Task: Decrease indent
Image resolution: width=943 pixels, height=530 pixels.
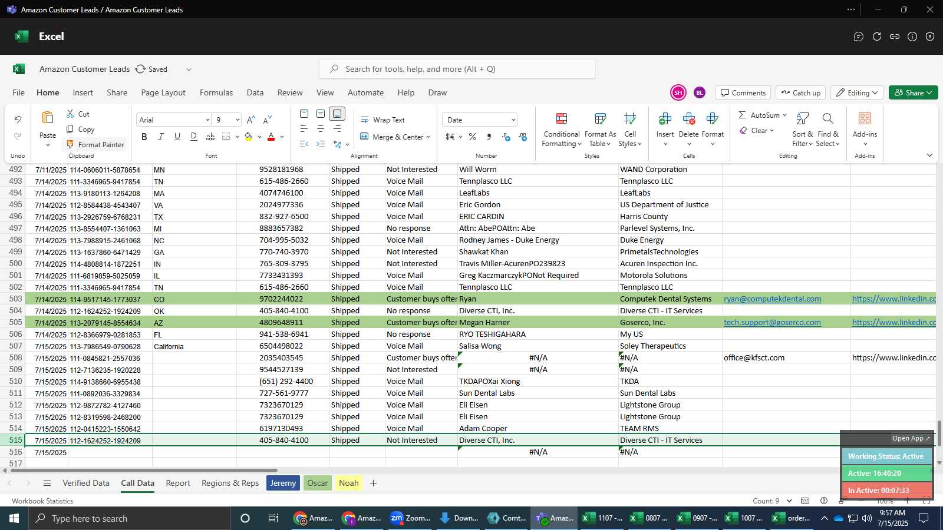Action: (304, 144)
